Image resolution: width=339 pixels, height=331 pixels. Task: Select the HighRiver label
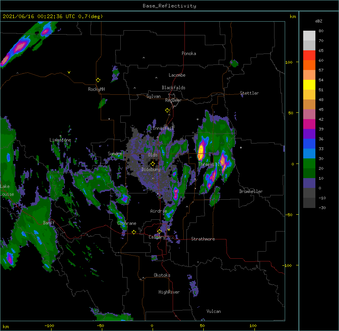tap(169, 292)
